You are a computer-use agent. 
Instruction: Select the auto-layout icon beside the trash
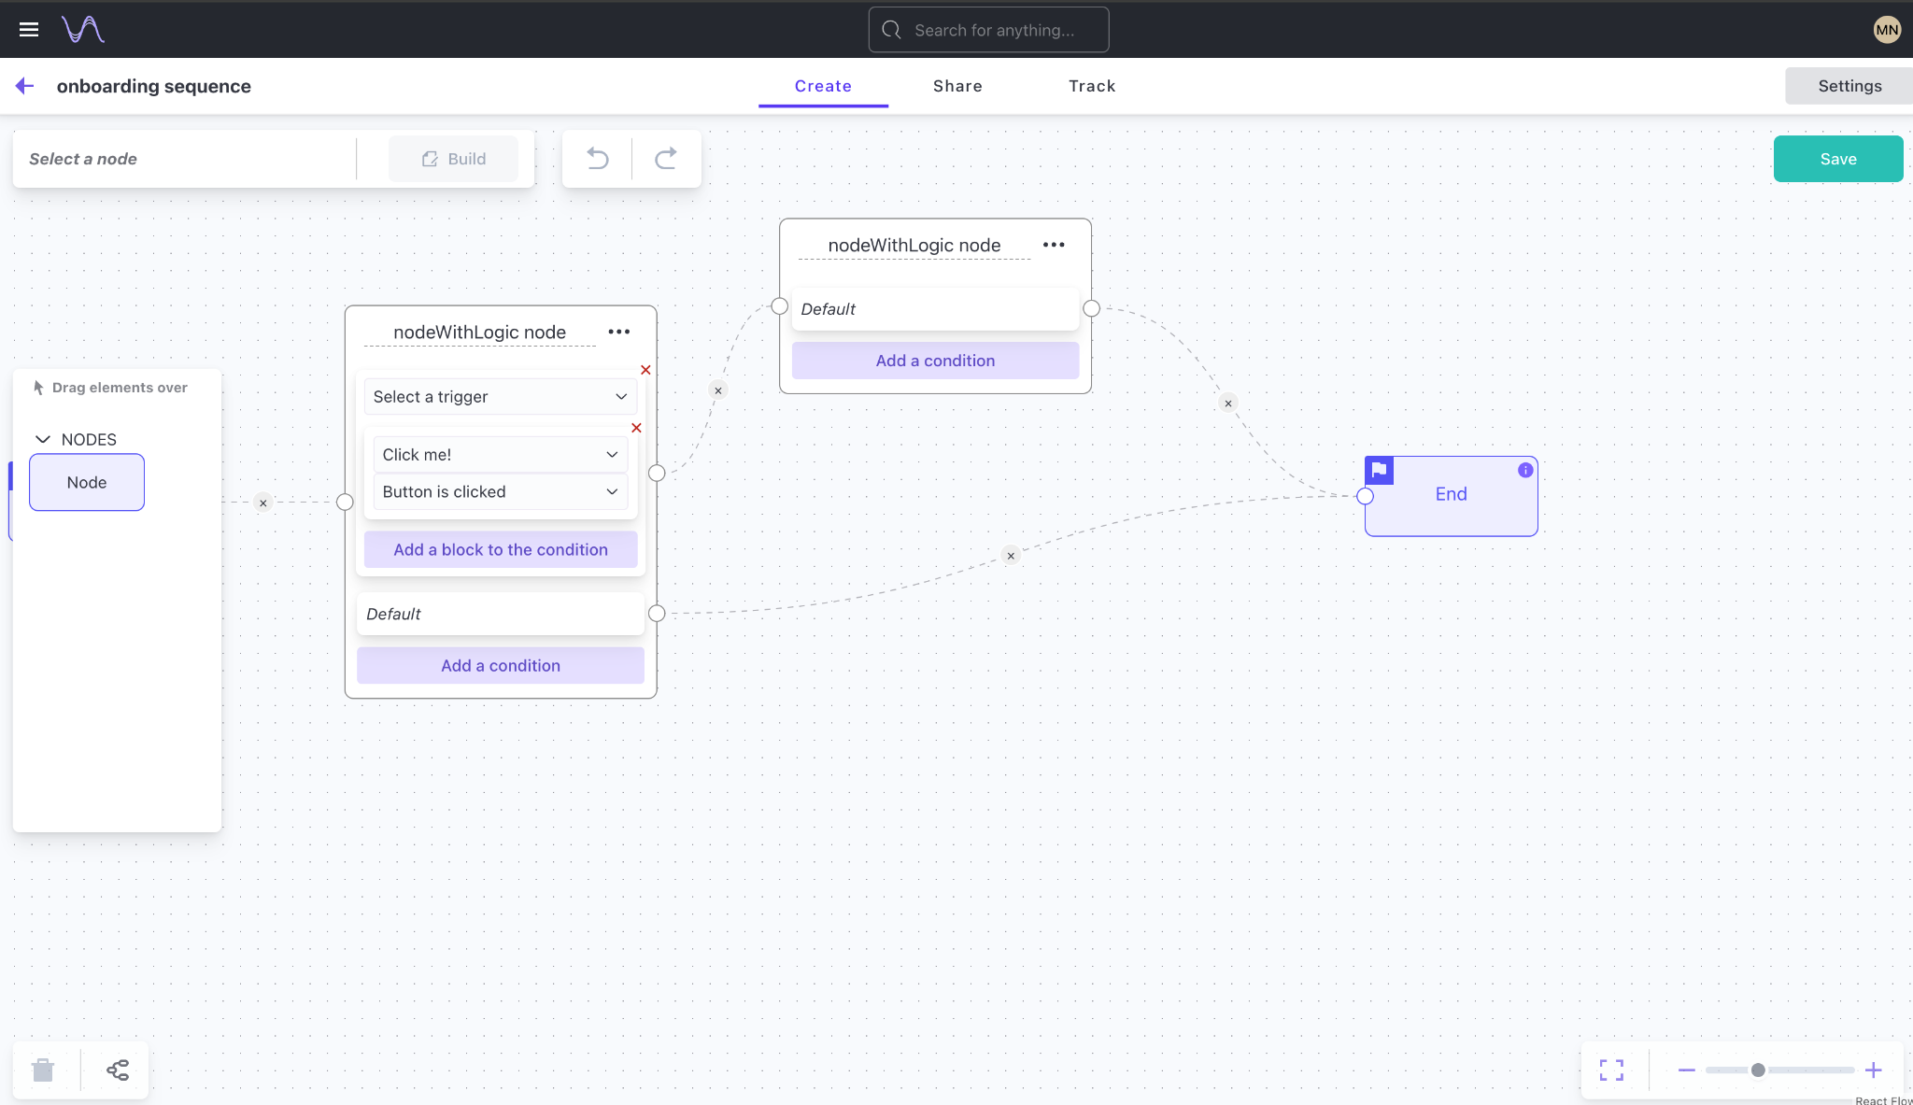[x=116, y=1070]
